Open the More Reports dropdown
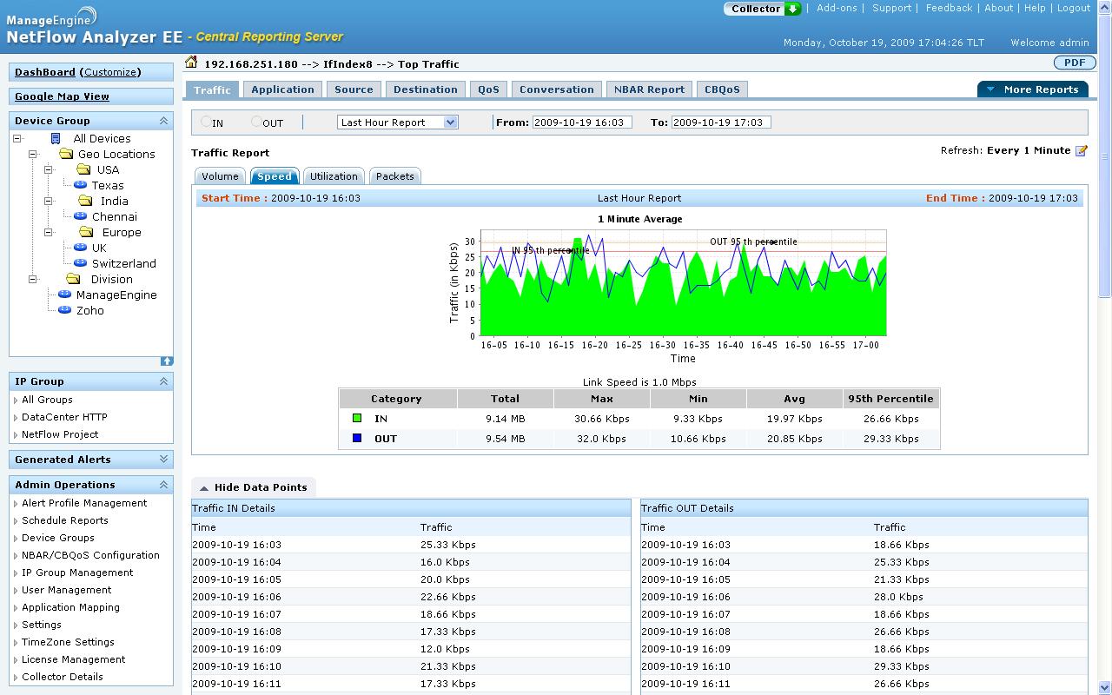Viewport: 1112px width, 695px height. [x=1032, y=89]
